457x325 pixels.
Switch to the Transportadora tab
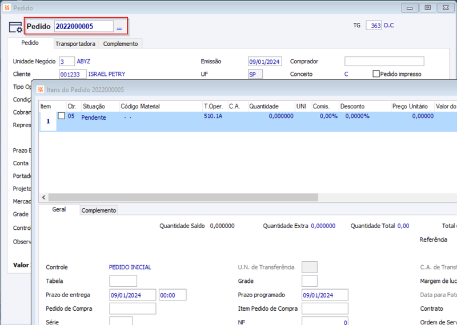coord(75,44)
